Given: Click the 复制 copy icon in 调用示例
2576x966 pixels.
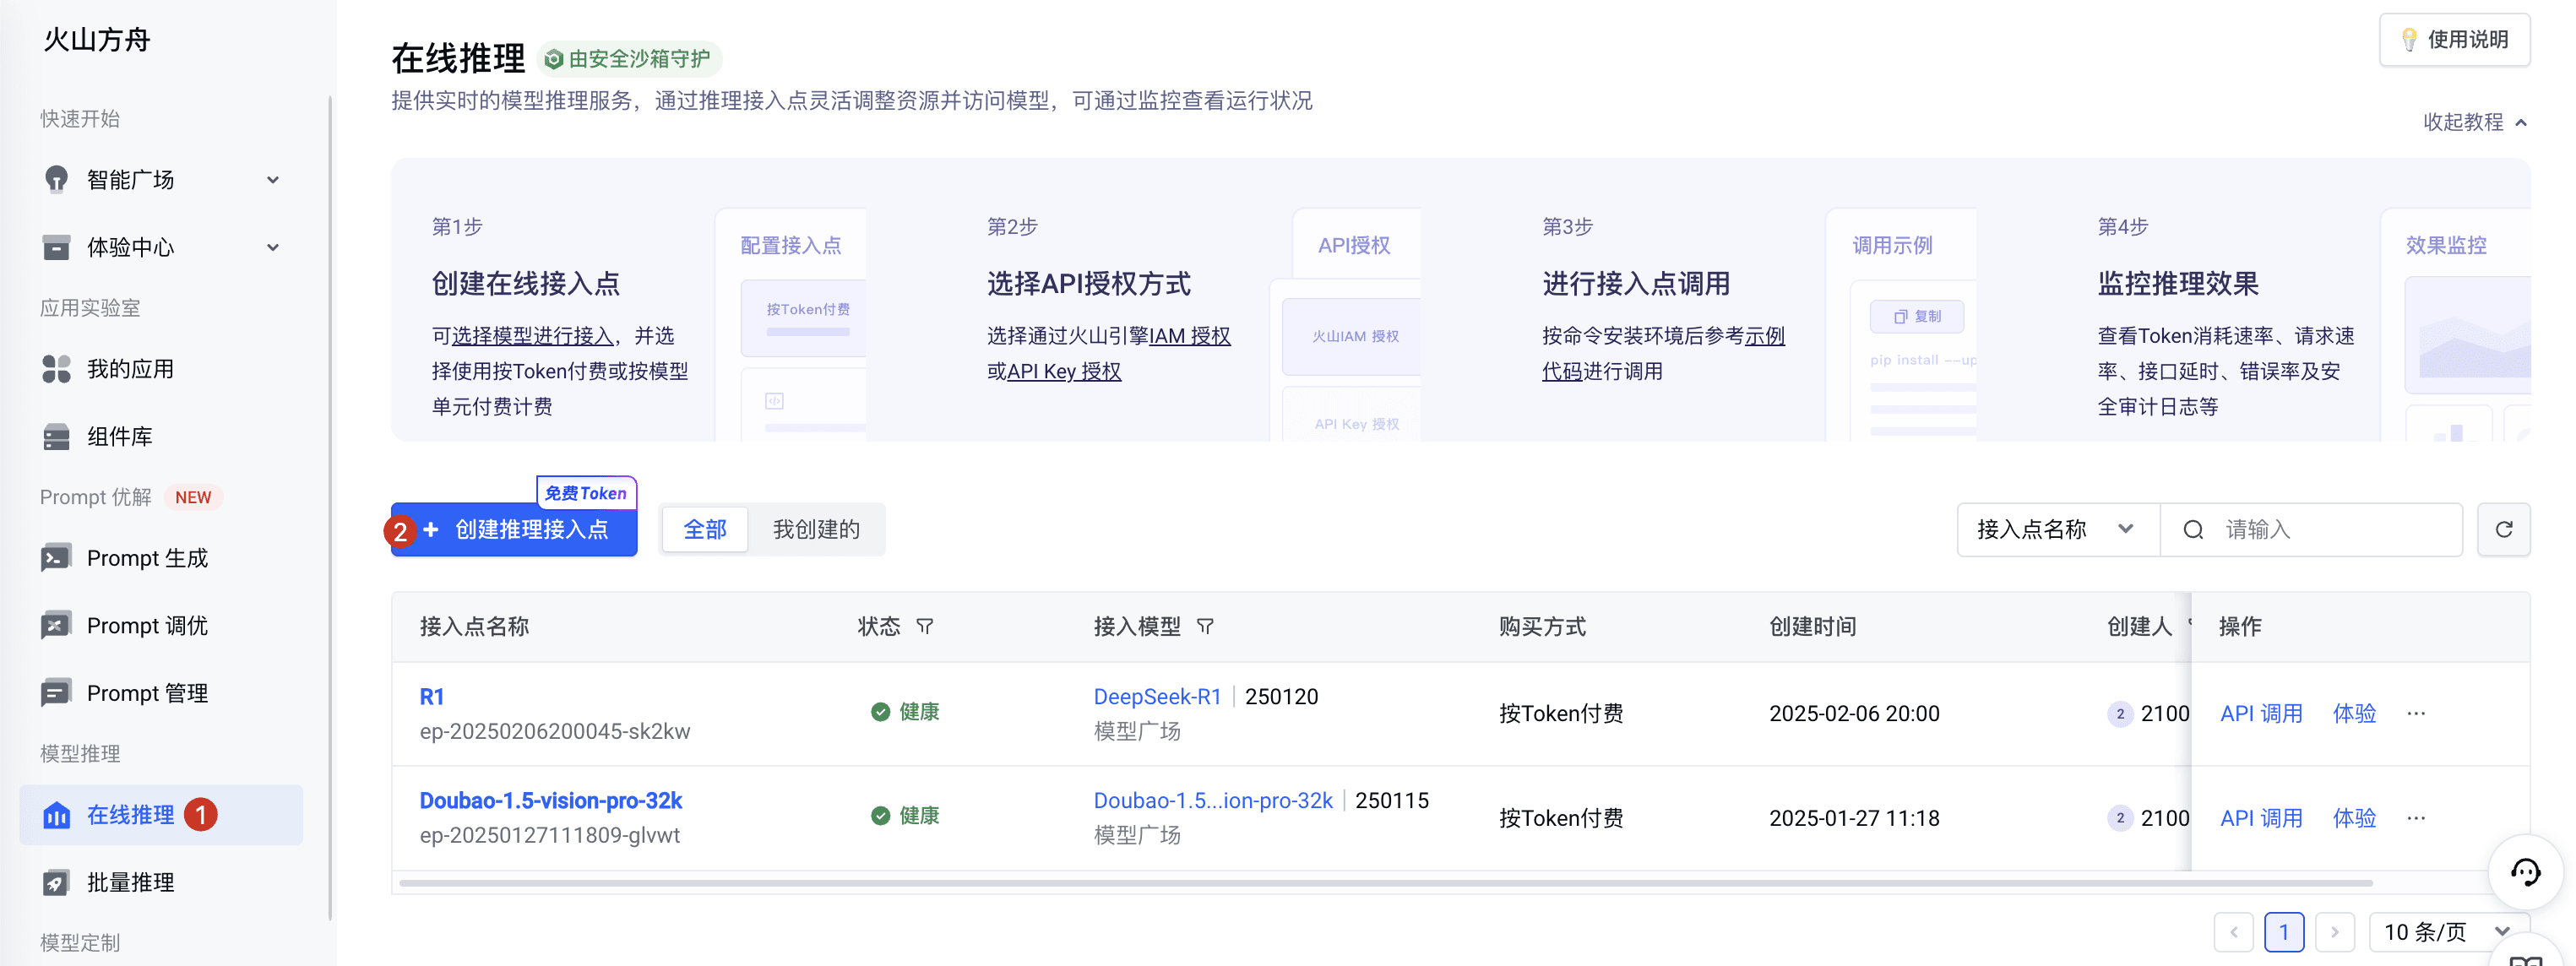Looking at the screenshot, I should [1900, 317].
